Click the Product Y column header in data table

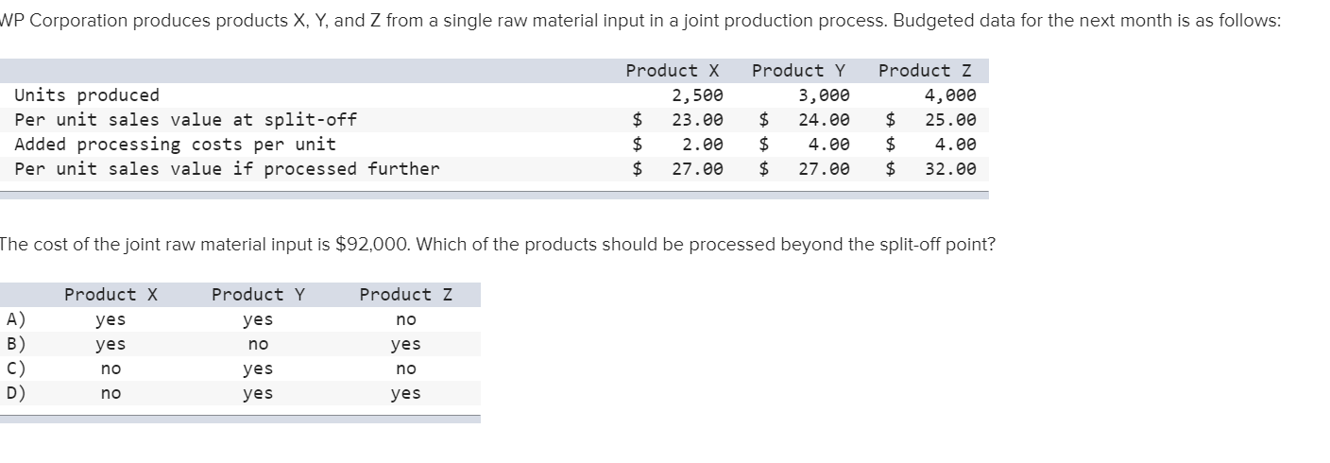pyautogui.click(x=798, y=71)
